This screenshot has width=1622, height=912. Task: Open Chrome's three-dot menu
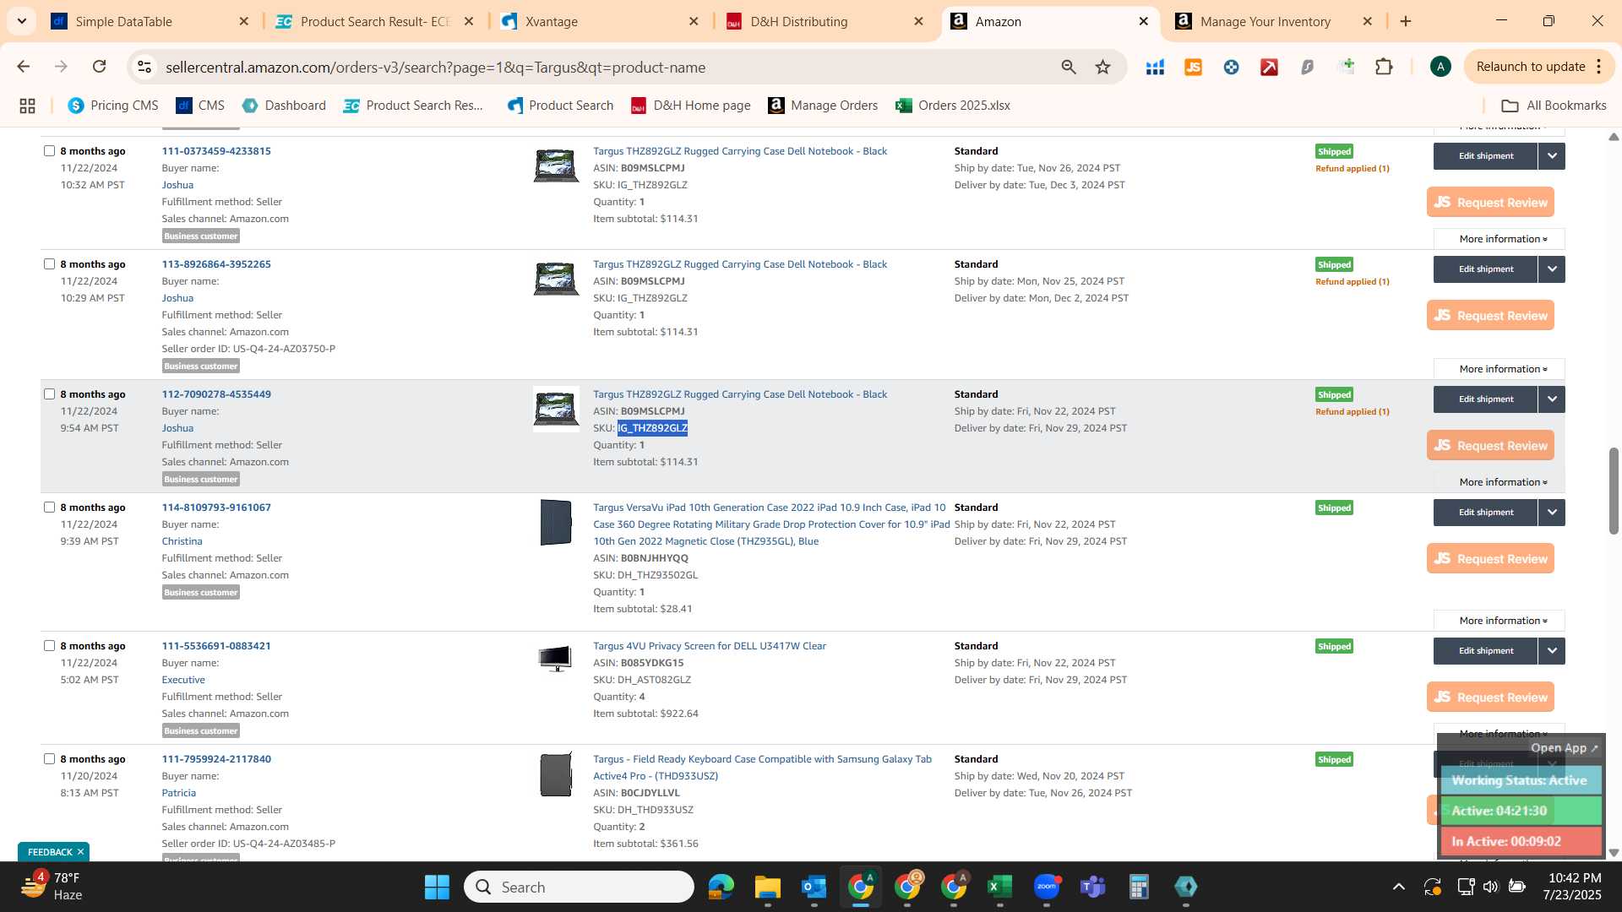tap(1599, 67)
